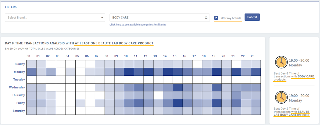Toggle the Filter my brands checkbox

tap(216, 18)
